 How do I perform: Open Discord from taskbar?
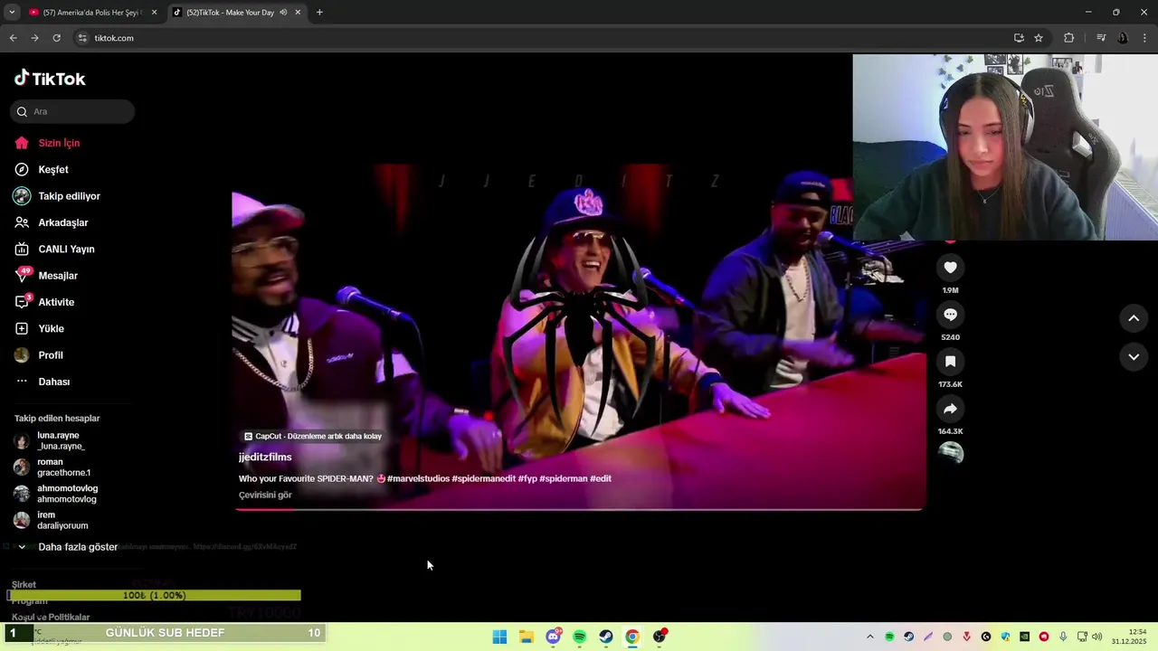553,637
